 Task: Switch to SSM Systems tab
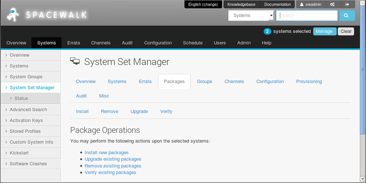117,81
